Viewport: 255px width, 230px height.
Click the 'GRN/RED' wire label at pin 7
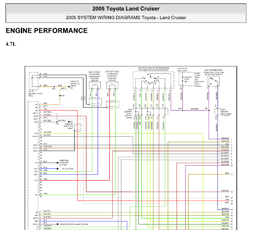(x=48, y=229)
